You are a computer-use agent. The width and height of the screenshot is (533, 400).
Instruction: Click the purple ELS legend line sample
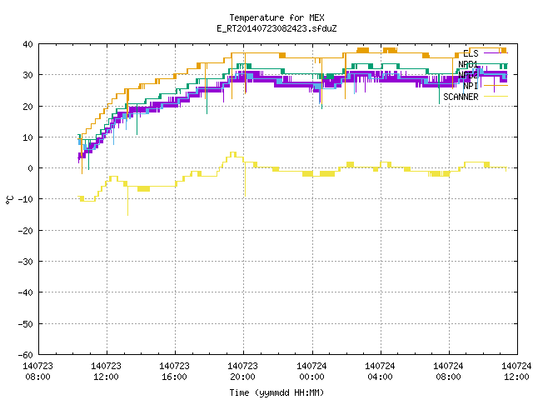click(x=496, y=53)
